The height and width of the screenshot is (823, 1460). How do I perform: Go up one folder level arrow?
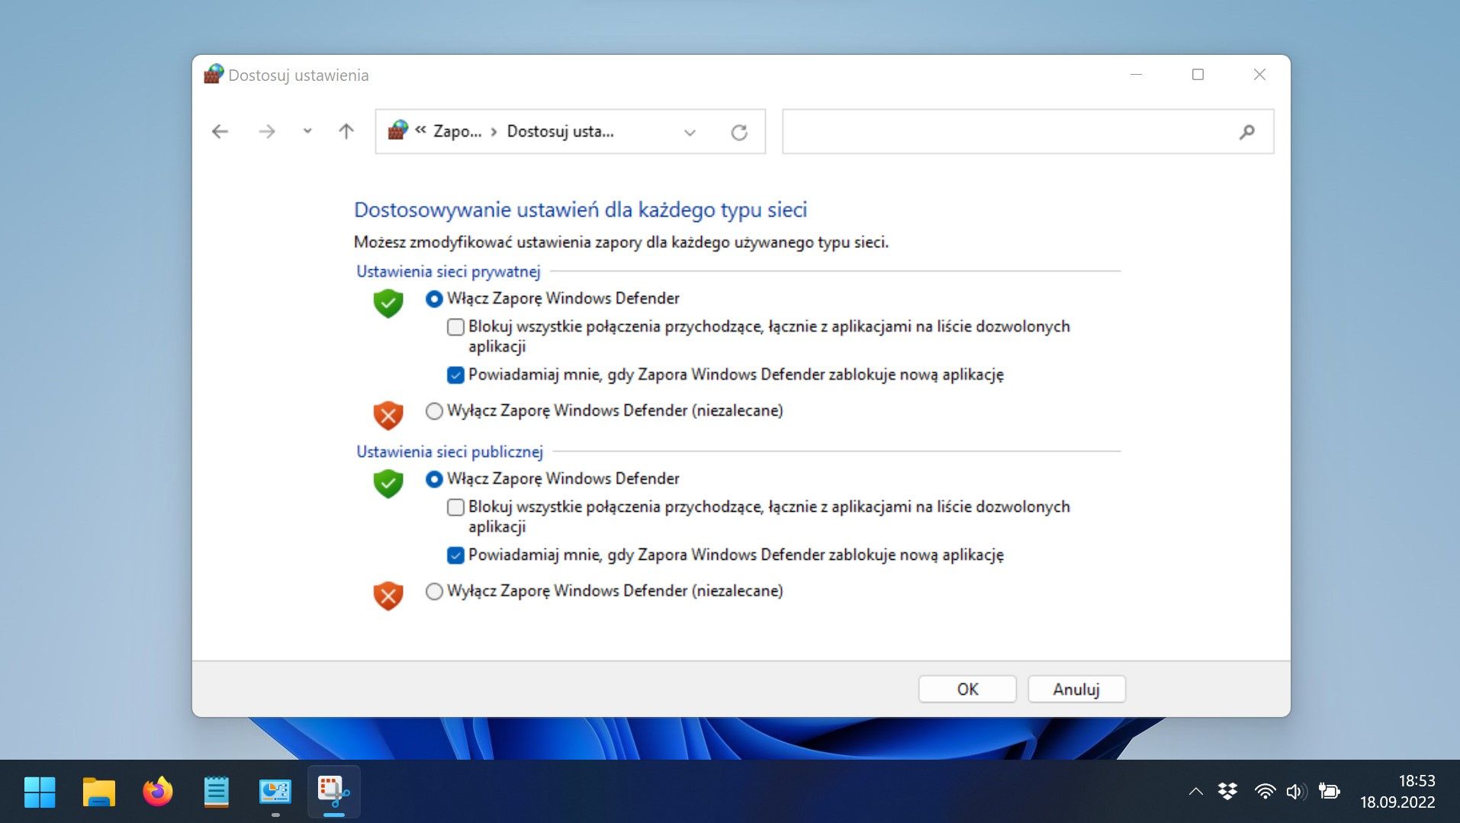(346, 132)
